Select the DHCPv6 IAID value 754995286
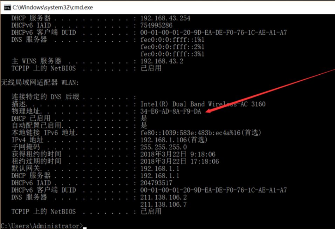The width and height of the screenshot is (335, 229). [156, 26]
